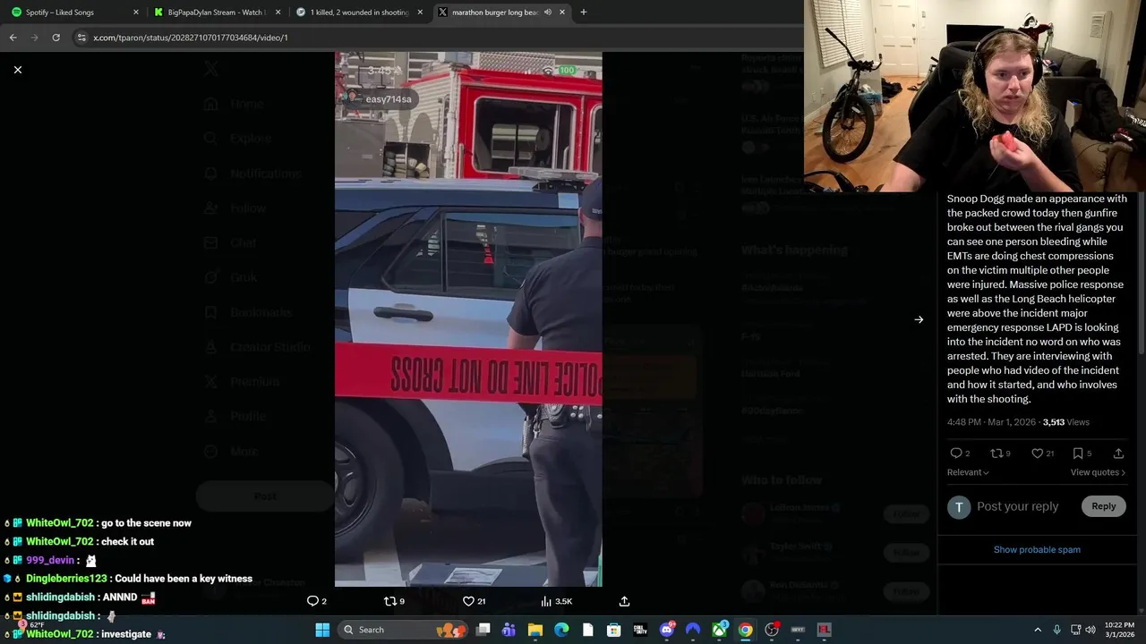This screenshot has width=1146, height=644.
Task: Open Microsoft Store from taskbar
Action: point(614,630)
